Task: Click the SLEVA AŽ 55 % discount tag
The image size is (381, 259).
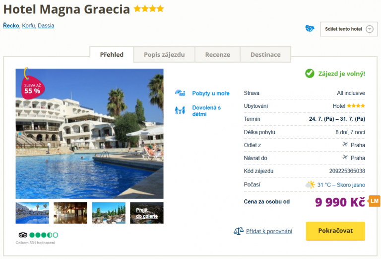Action: click(32, 87)
